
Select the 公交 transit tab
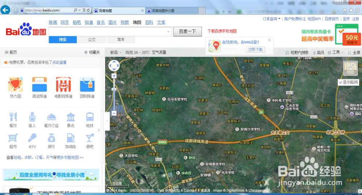pos(92,39)
